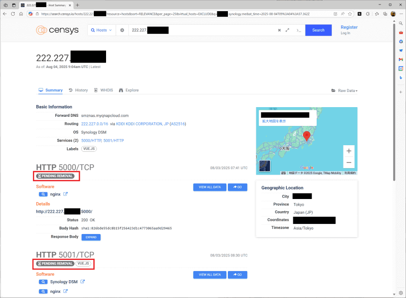
Task: Click the blue Search button
Action: (x=318, y=30)
